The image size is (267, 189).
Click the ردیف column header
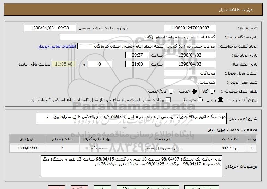[252, 139]
